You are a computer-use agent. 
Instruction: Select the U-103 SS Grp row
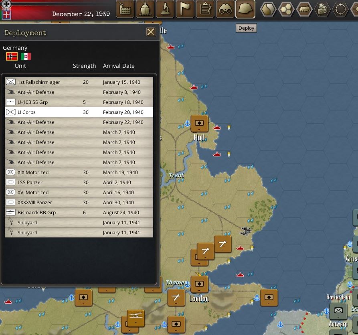point(79,102)
